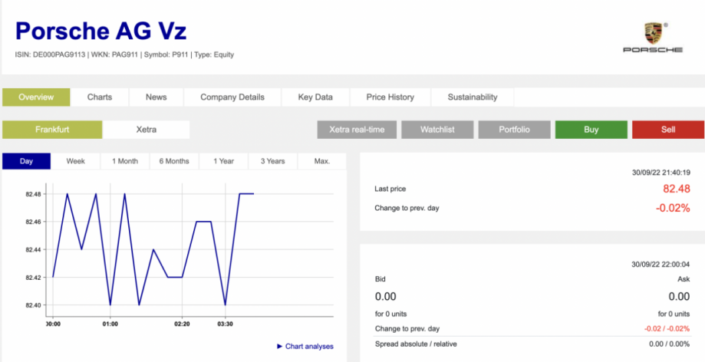Select the Week chart range

click(76, 161)
